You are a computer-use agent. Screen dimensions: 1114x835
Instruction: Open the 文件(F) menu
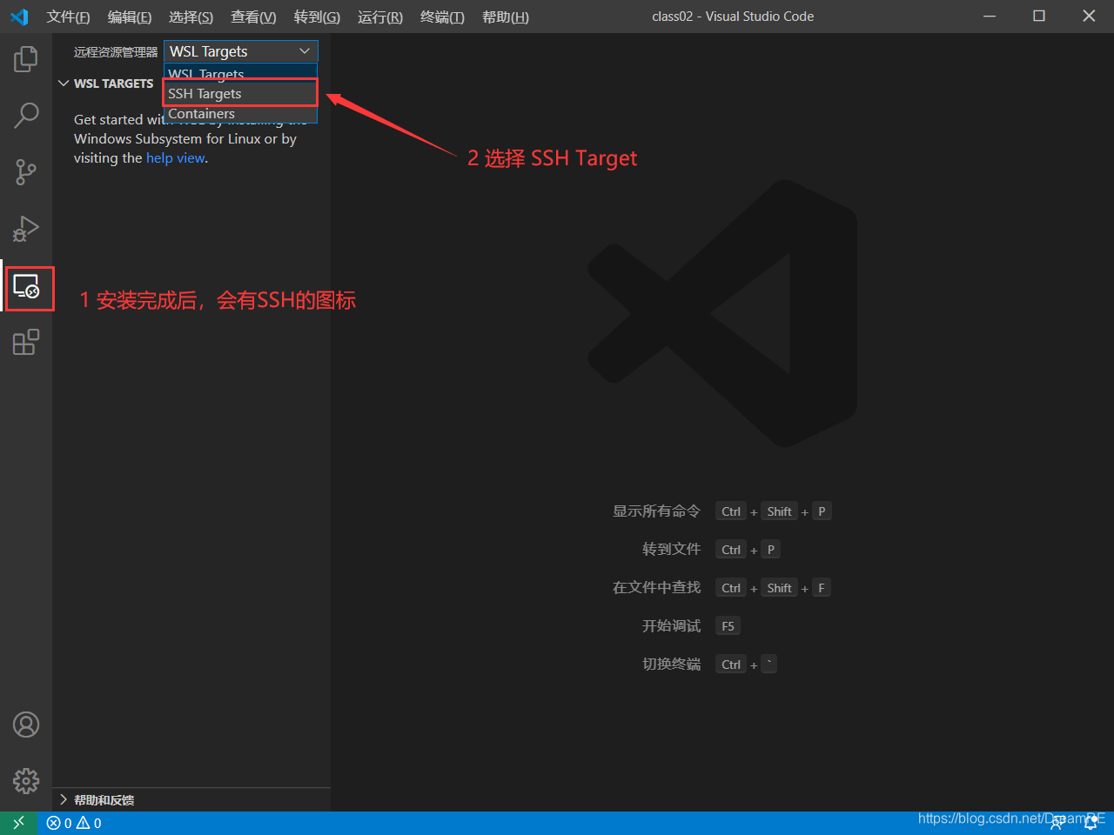click(x=69, y=17)
